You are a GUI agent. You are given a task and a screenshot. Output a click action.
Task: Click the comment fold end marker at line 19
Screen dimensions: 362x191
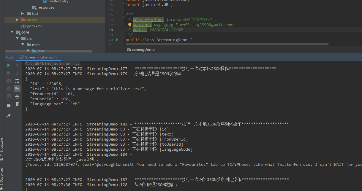point(124,35)
